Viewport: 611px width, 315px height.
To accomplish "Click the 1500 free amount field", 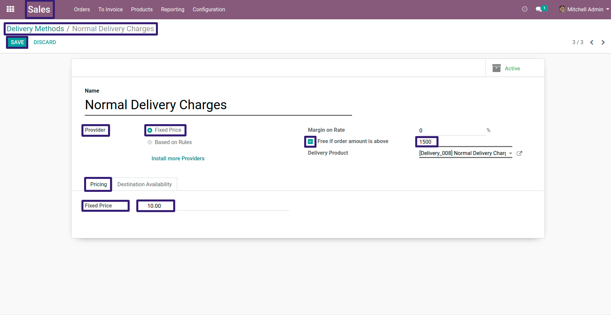I will coord(465,142).
